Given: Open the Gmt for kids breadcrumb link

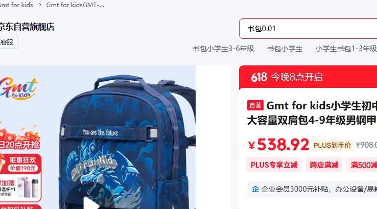Looking at the screenshot, I should coord(16,5).
